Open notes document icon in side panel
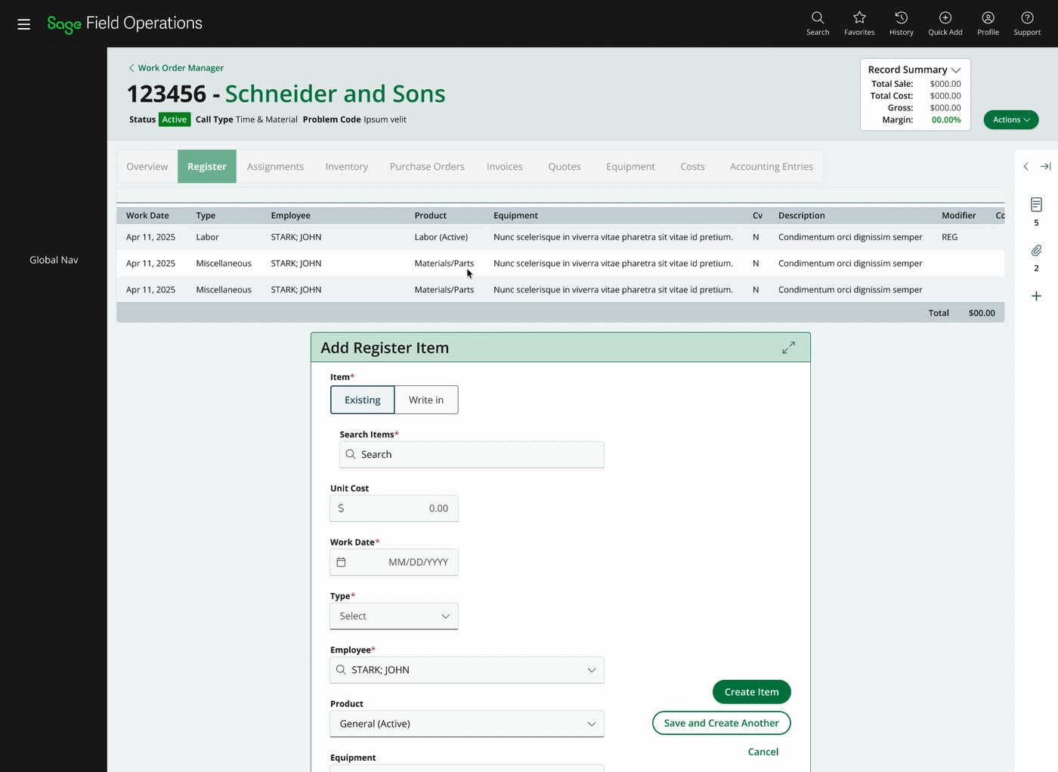1058x772 pixels. point(1036,205)
